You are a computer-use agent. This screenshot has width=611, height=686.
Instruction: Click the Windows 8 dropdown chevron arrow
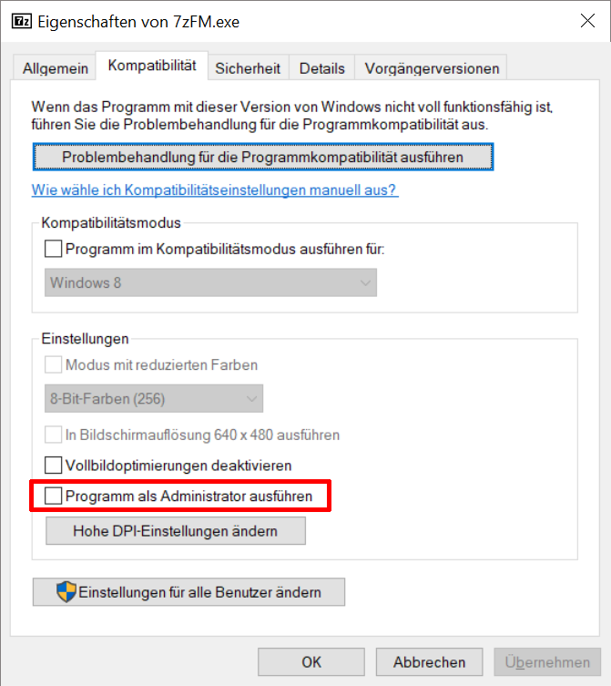365,283
